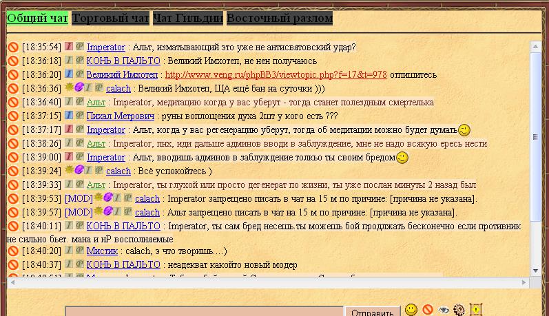Click the ignore icon on the 18:39:33 row
Viewport: 549px width, 316px height.
click(x=13, y=185)
